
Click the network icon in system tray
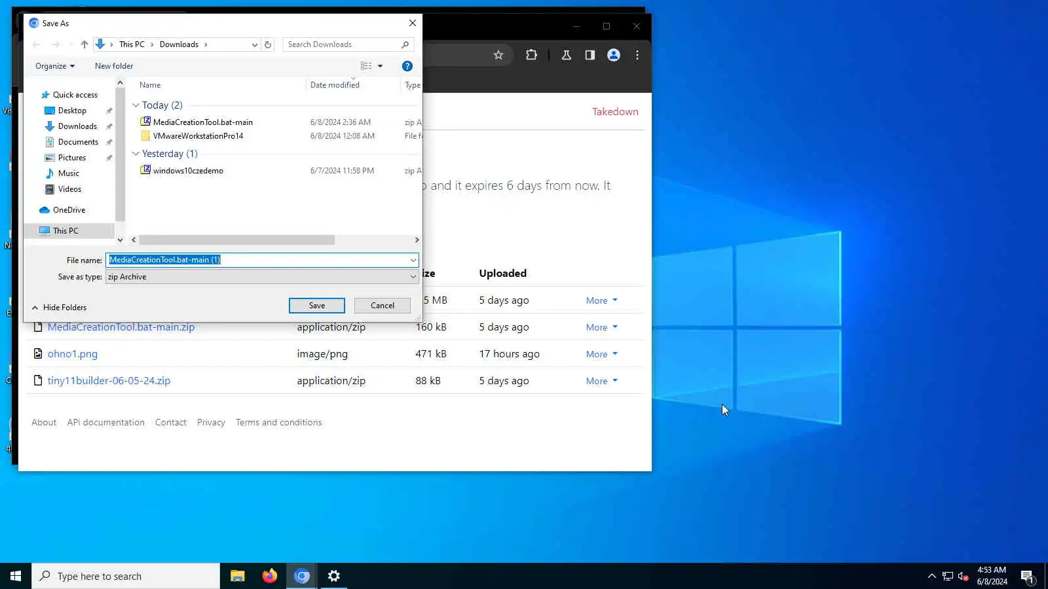coord(947,577)
